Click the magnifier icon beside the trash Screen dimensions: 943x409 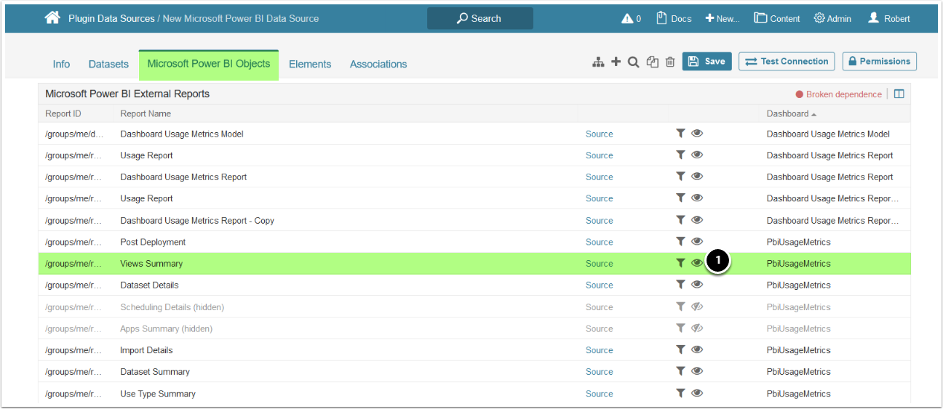pyautogui.click(x=634, y=62)
